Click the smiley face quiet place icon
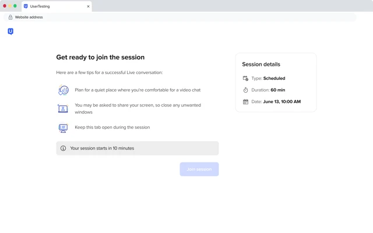The height and width of the screenshot is (233, 373). click(64, 90)
